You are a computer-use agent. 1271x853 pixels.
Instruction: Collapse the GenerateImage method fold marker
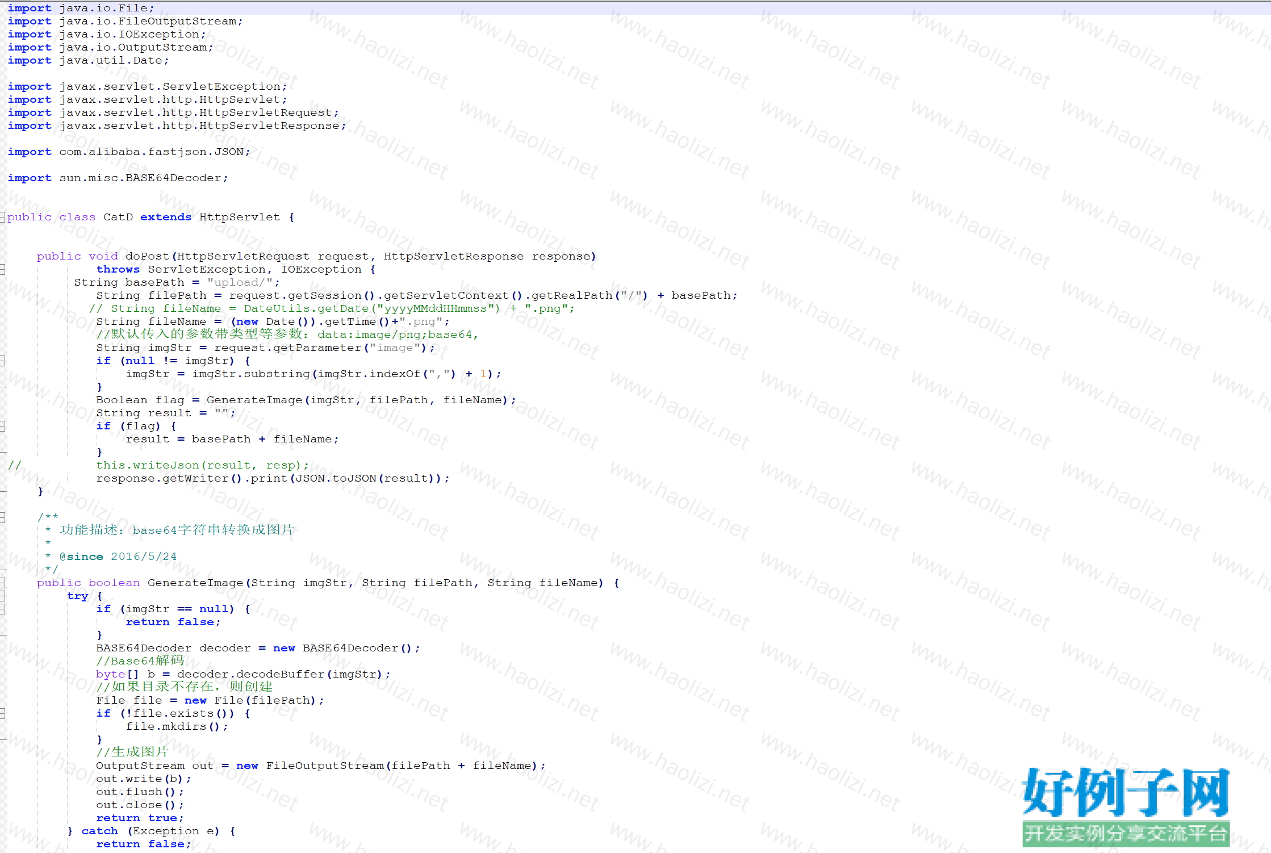2,583
